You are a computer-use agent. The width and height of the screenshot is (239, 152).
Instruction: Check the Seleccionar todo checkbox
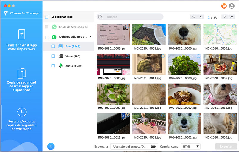(x=47, y=17)
